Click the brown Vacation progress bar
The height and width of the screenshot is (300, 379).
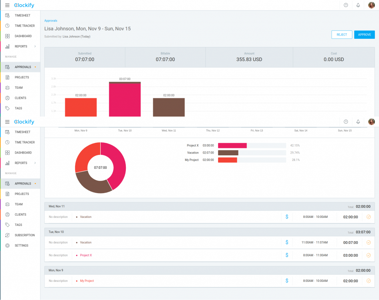[228, 153]
